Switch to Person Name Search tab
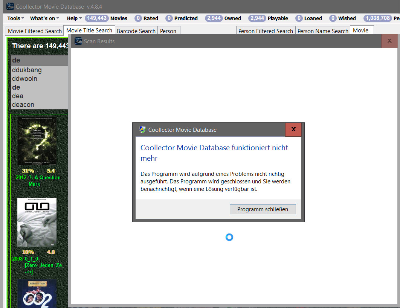Viewport: 400px width, 308px height. coord(323,31)
